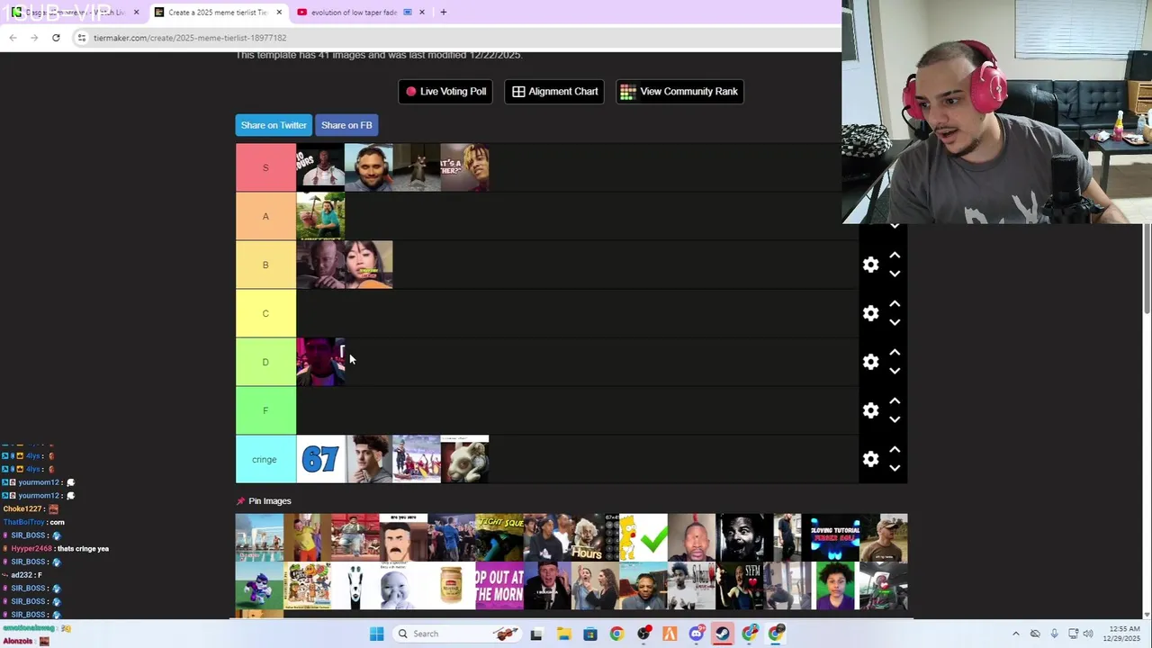This screenshot has width=1152, height=648.
Task: Pick the Einstein 'Hours' meme
Action: (x=596, y=537)
